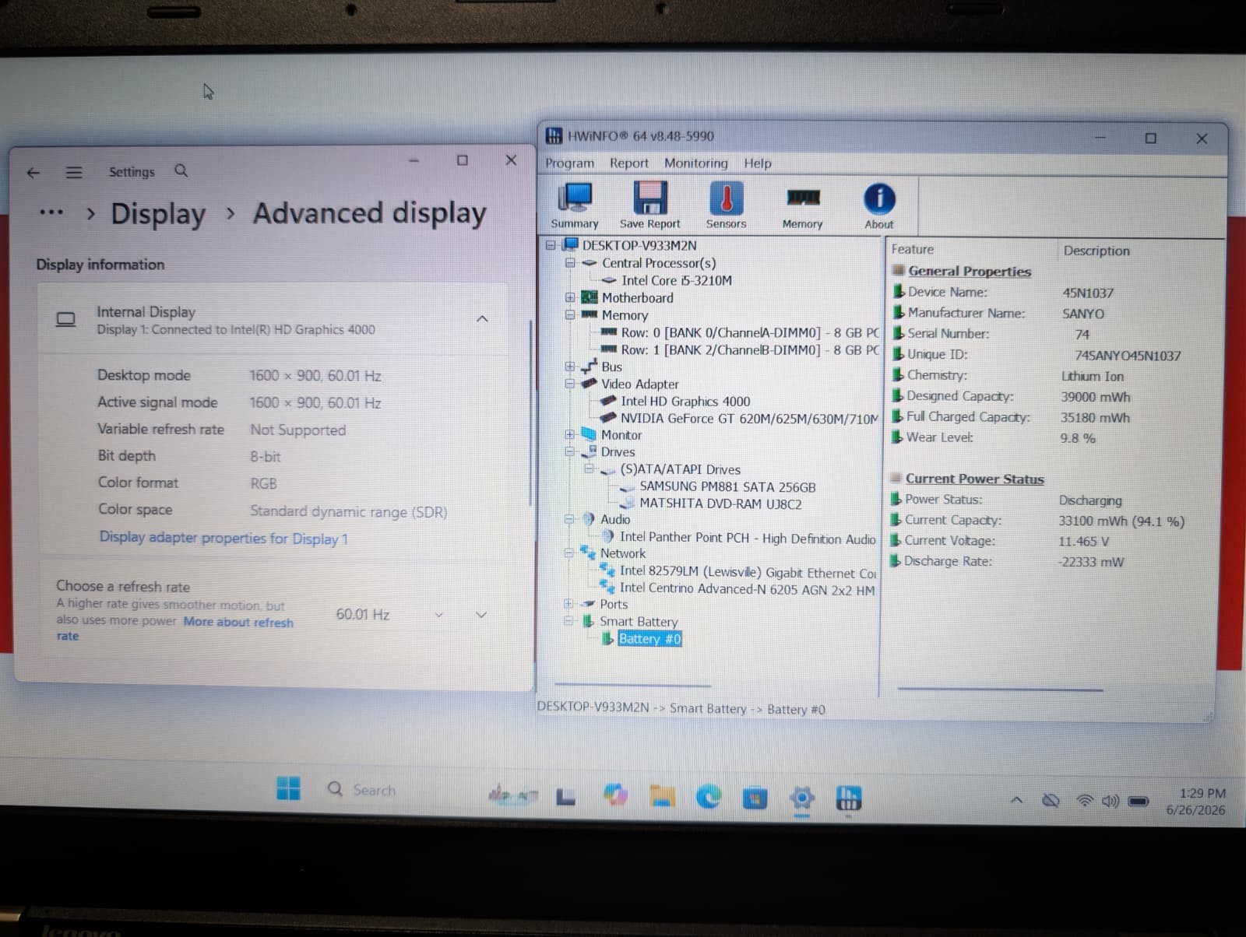
Task: Open the Help menu in HWiNFO
Action: [758, 163]
